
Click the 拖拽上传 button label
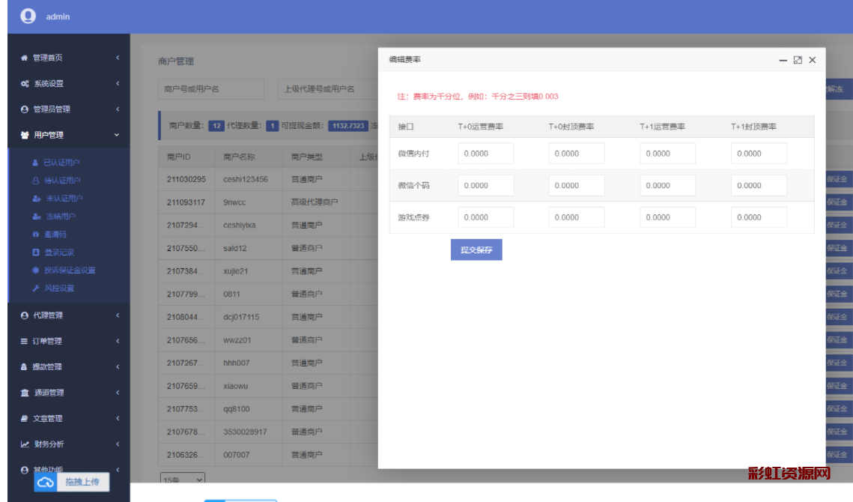[82, 483]
